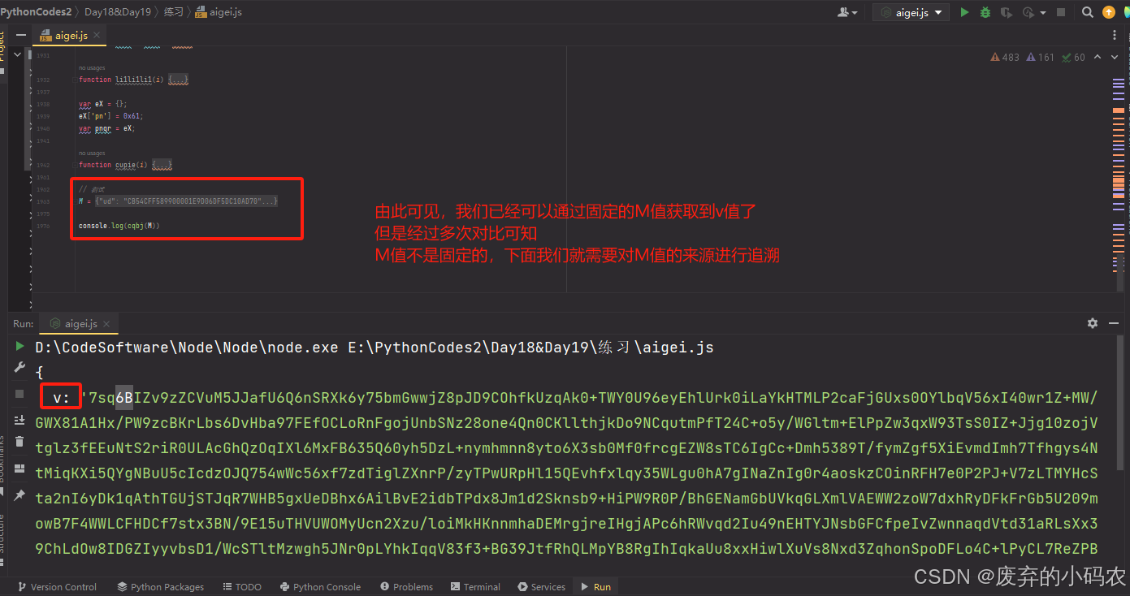Click PythonCodes2 in breadcrumb
Image resolution: width=1130 pixels, height=596 pixels.
coord(35,12)
